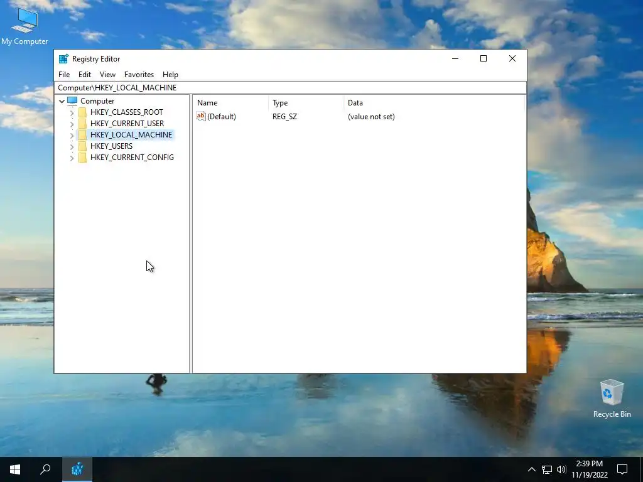Maximize the Registry Editor window
The image size is (643, 482).
484,58
